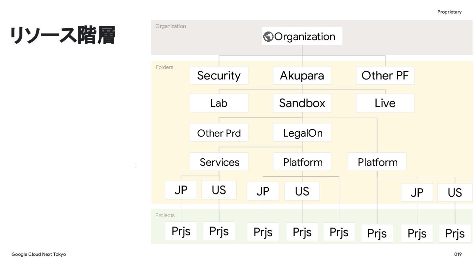
Task: Click the Services folder box
Action: click(x=219, y=162)
